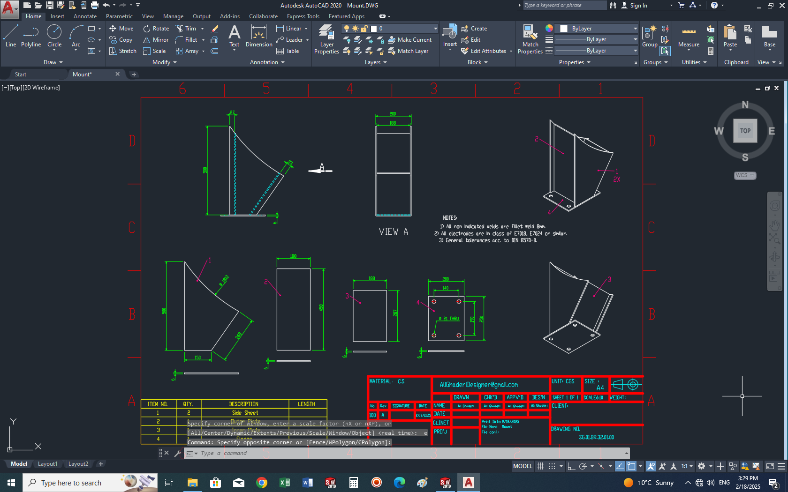The height and width of the screenshot is (492, 788).
Task: Switch to the Annotate tab
Action: click(85, 16)
